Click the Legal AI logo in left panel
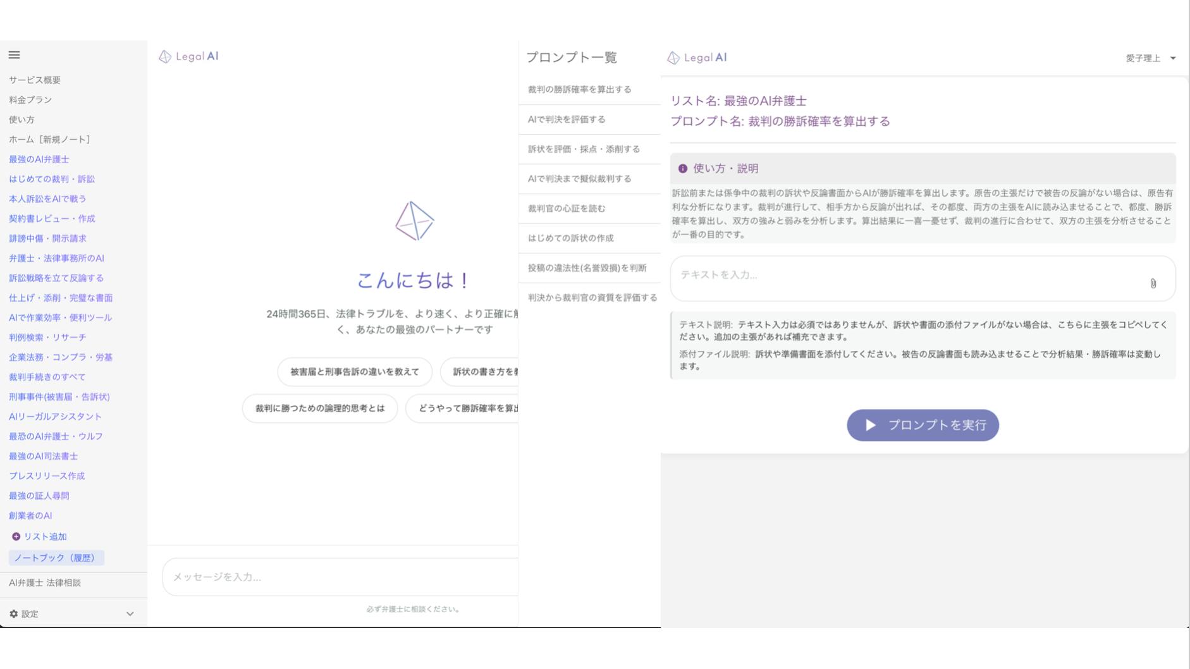The height and width of the screenshot is (669, 1190). pyautogui.click(x=188, y=56)
